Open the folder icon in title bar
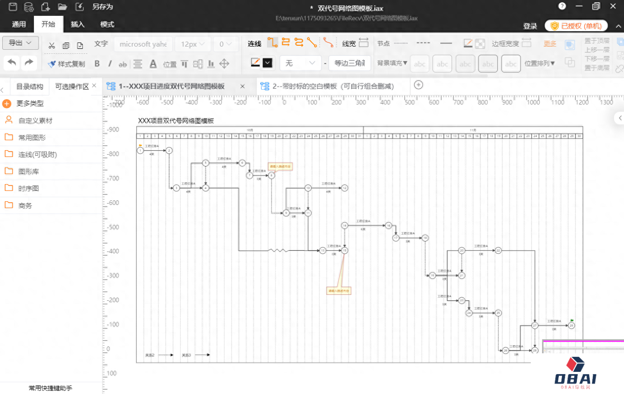The height and width of the screenshot is (394, 624). coord(62,7)
